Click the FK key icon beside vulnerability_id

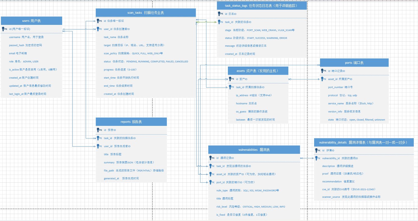(317, 158)
